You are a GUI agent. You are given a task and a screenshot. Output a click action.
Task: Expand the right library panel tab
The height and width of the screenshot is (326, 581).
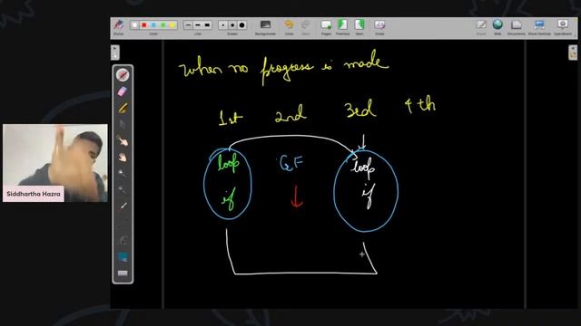point(573,53)
